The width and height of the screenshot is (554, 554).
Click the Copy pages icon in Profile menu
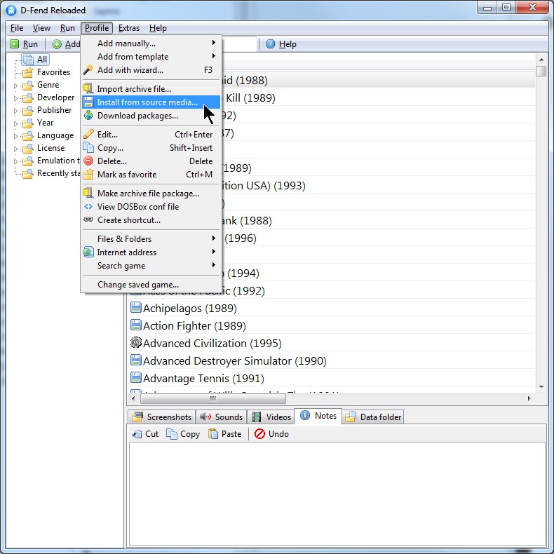pos(88,148)
